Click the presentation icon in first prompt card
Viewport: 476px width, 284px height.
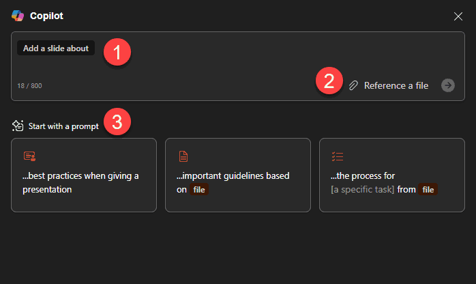pyautogui.click(x=29, y=156)
